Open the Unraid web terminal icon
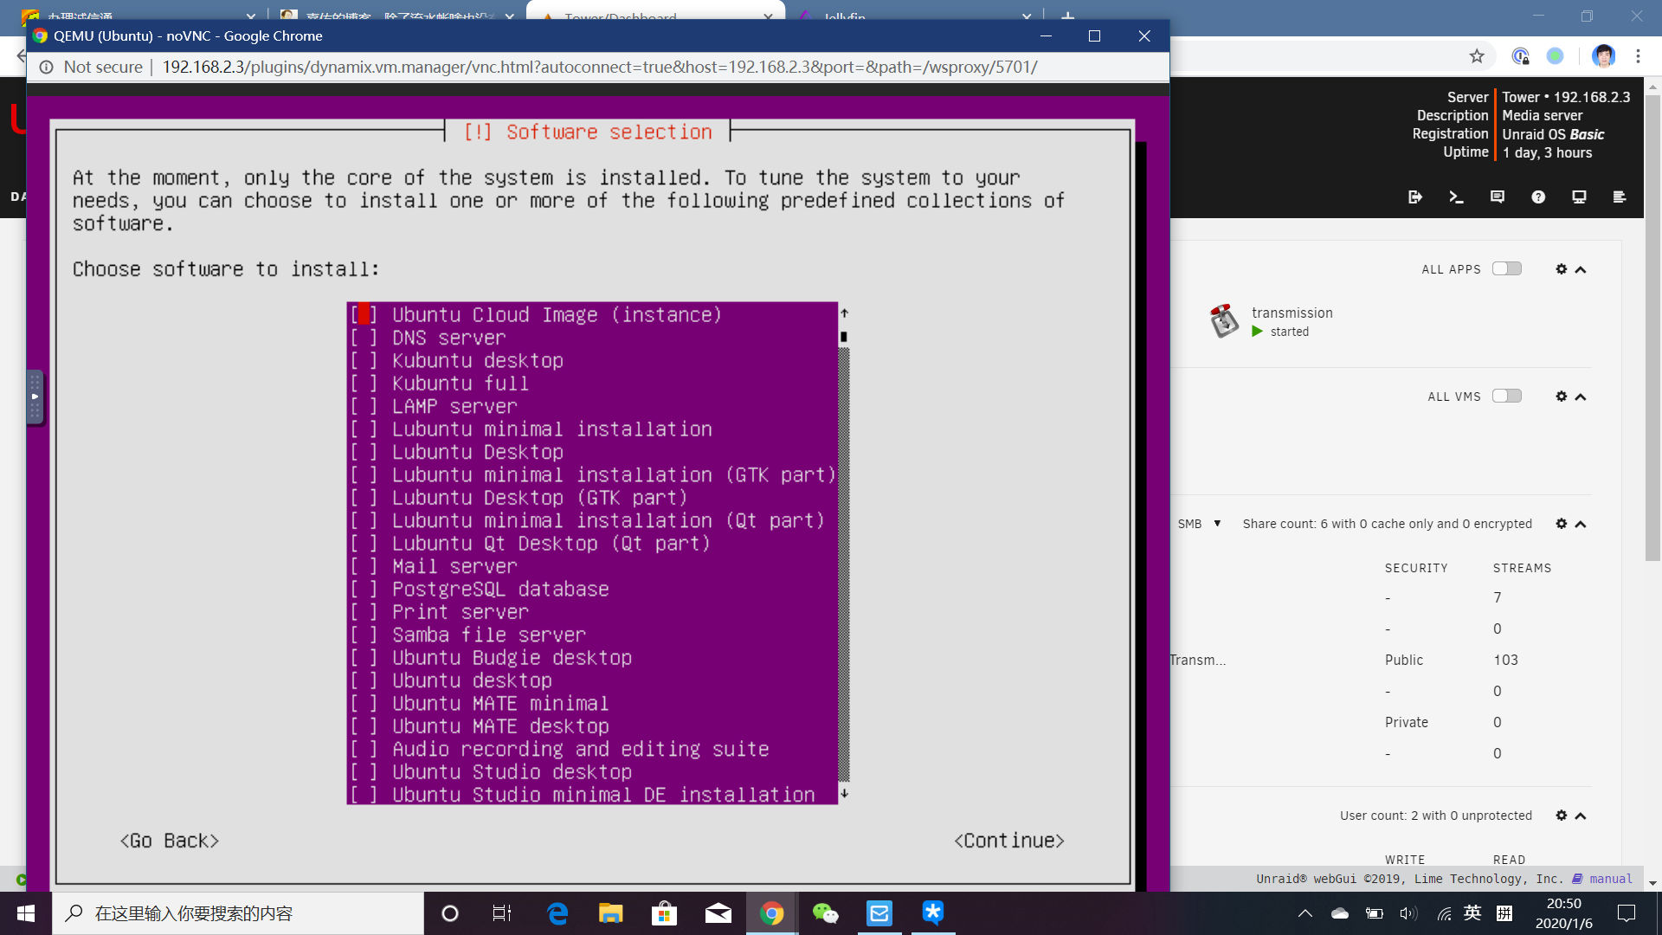The image size is (1662, 935). coord(1456,197)
